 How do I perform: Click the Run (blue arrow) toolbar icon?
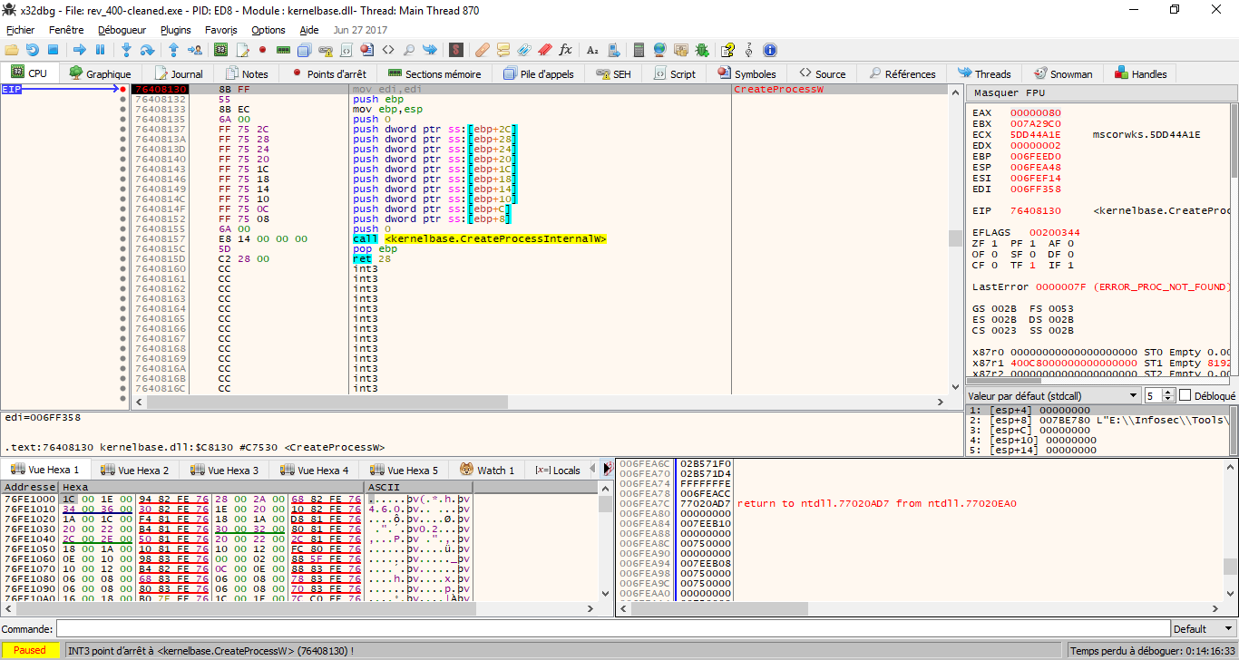pyautogui.click(x=79, y=50)
